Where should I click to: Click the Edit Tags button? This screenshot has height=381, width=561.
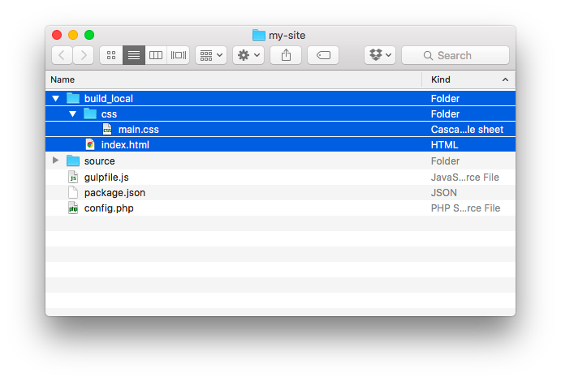click(x=323, y=55)
